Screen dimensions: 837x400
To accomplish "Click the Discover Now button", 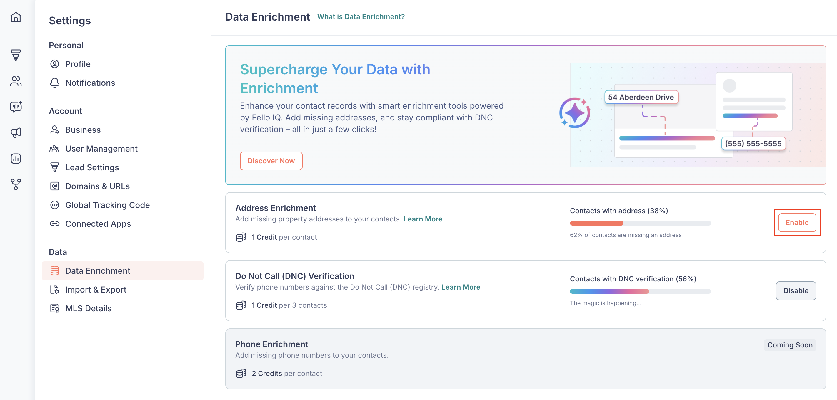I will 271,161.
